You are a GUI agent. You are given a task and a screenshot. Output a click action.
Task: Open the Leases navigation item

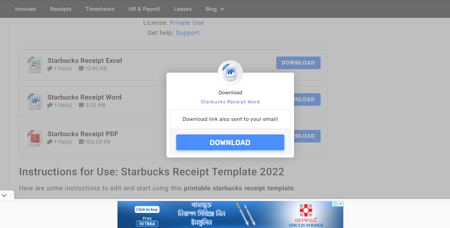183,9
